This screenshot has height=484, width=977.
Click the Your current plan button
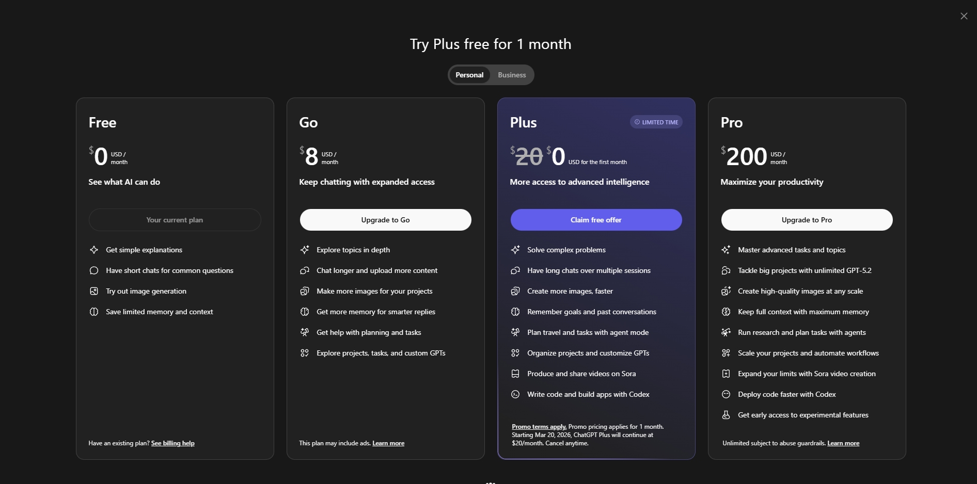[175, 220]
